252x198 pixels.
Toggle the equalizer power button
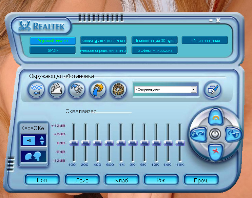pyautogui.click(x=215, y=134)
